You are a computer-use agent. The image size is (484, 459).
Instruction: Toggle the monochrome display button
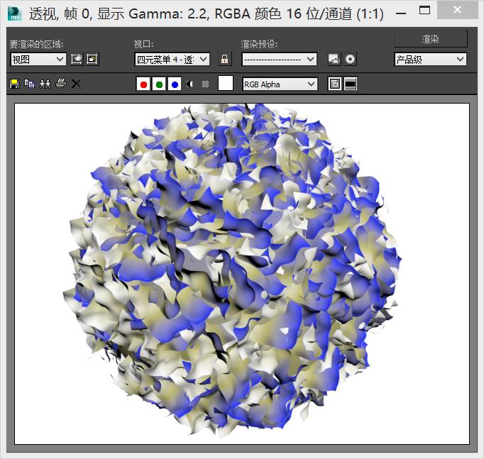[x=206, y=84]
